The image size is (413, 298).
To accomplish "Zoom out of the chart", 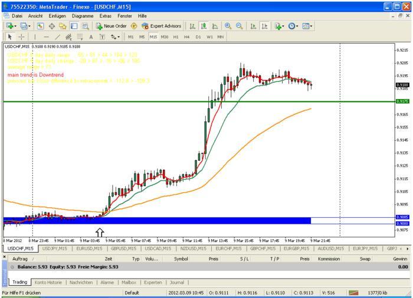I will click(x=239, y=26).
